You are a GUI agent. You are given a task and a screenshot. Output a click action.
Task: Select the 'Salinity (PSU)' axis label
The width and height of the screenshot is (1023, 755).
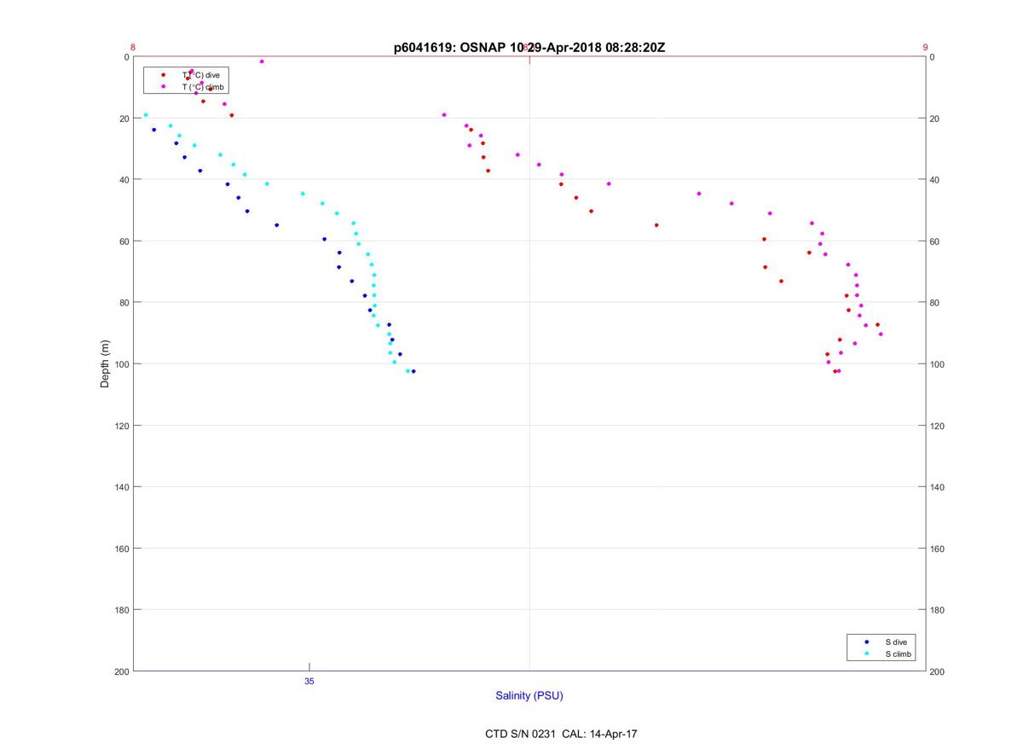[x=529, y=696]
